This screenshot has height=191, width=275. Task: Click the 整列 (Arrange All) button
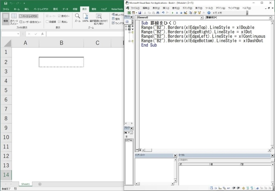(x=116, y=19)
